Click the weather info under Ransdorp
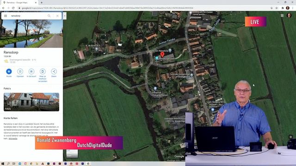This screenshot has height=166, width=296. pos(20,61)
